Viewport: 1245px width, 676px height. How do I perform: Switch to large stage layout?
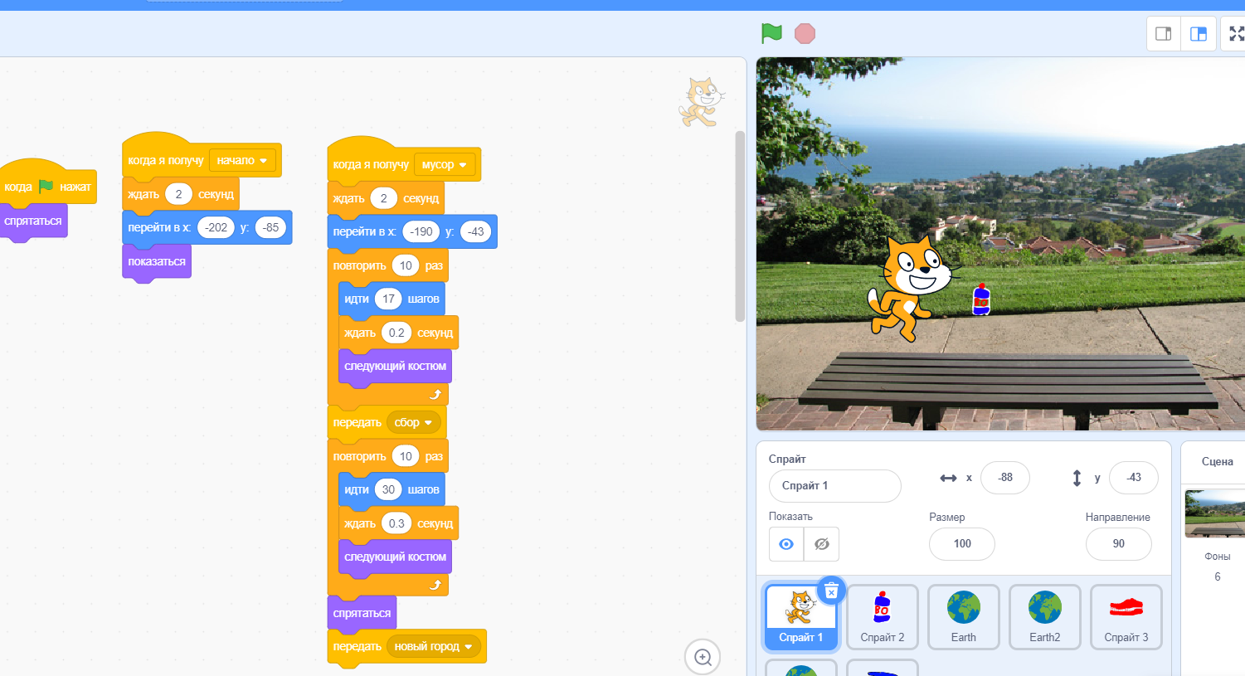(x=1199, y=34)
